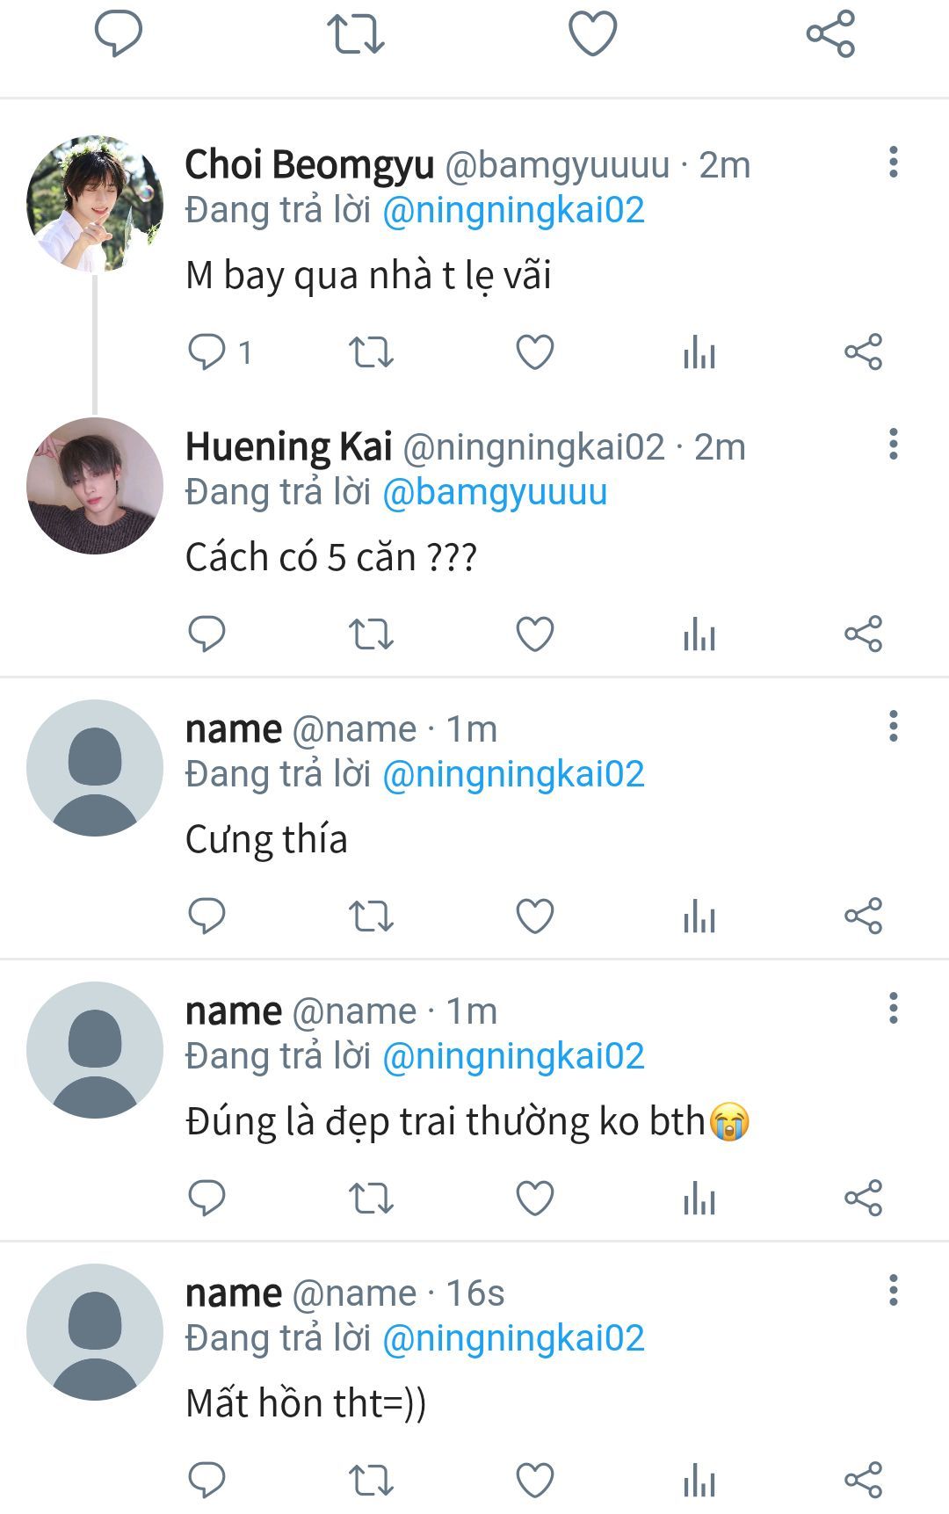949x1514 pixels.
Task: Share the main tweet at top
Action: click(830, 34)
